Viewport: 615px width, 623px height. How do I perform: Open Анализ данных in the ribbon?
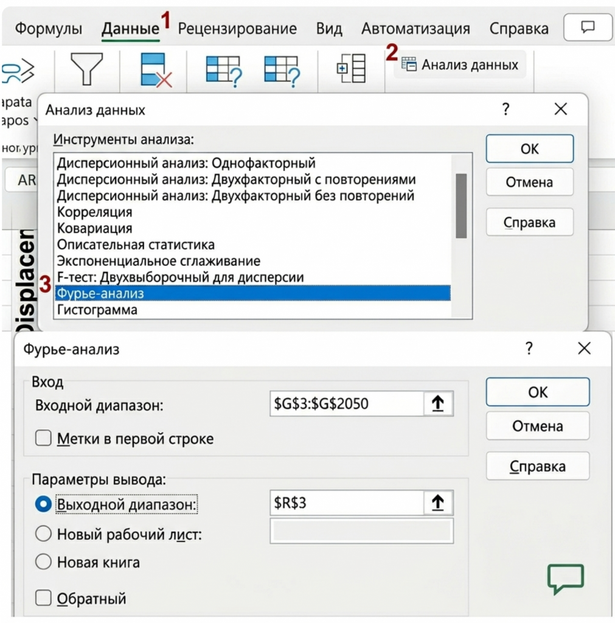[x=460, y=64]
